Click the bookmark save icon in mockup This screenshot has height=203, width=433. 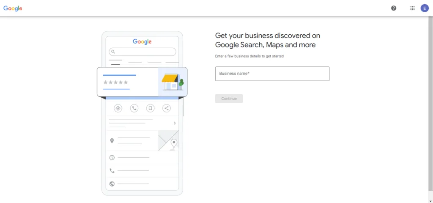coord(150,108)
